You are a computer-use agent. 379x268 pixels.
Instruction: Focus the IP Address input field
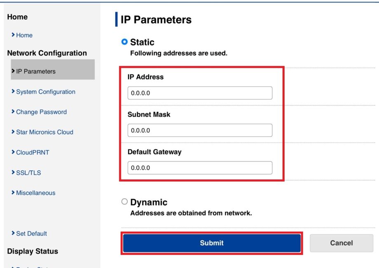(x=200, y=93)
